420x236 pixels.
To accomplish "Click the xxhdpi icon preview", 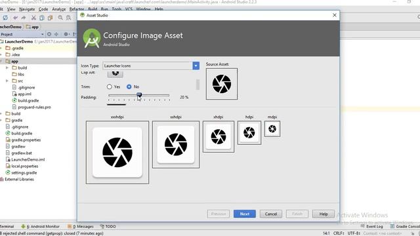I will point(176,144).
